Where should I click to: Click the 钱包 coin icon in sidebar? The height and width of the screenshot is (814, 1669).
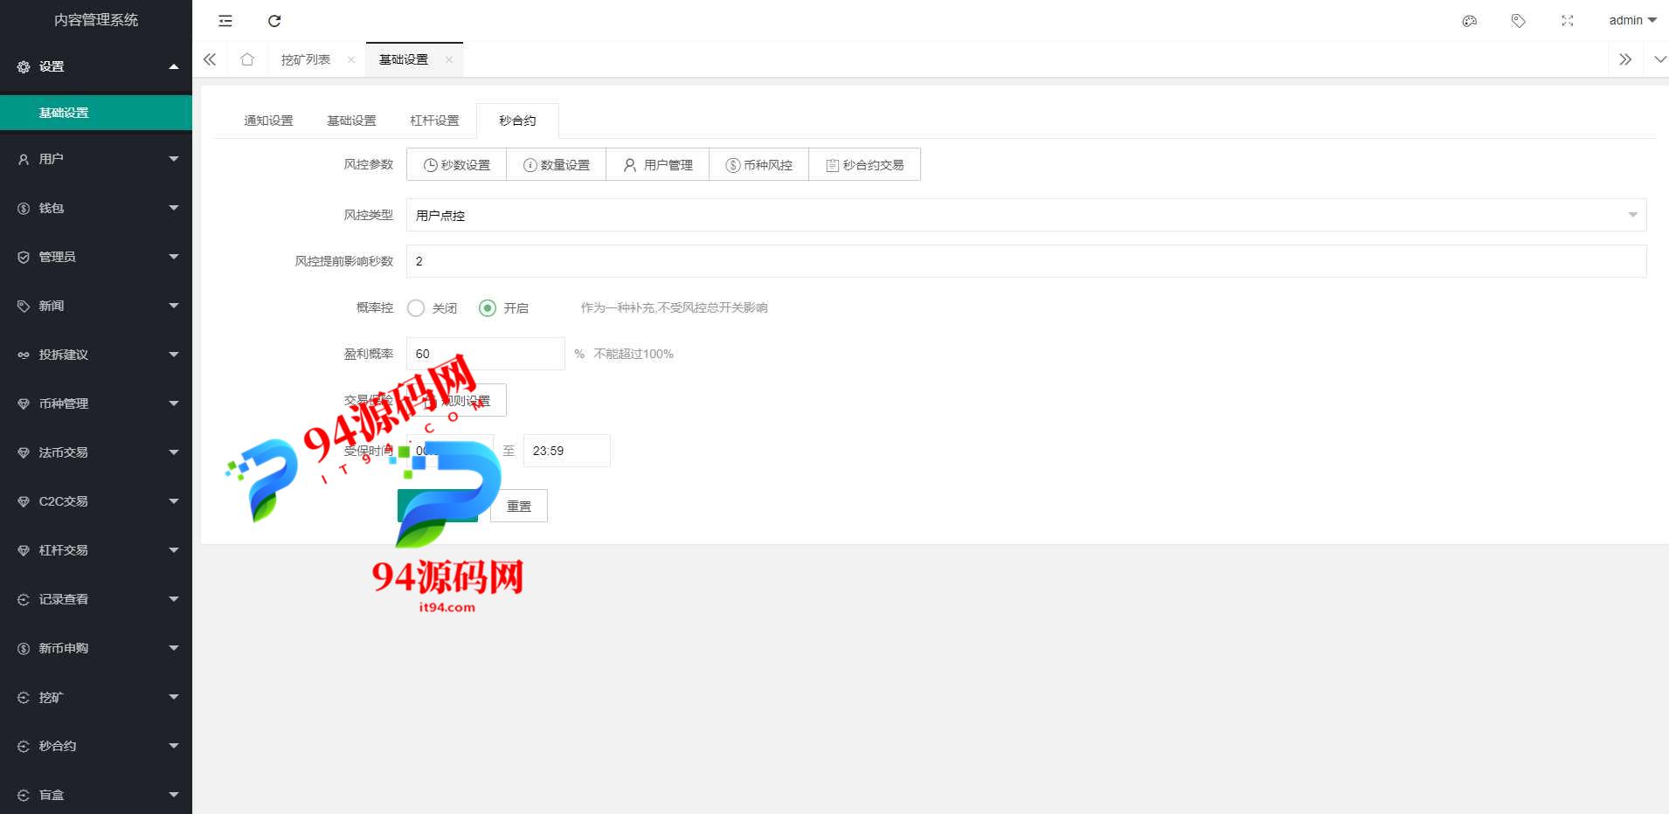(24, 208)
